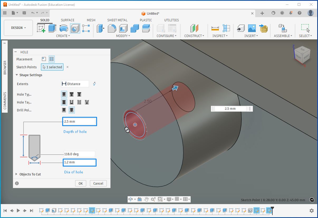Image resolution: width=318 pixels, height=218 pixels.
Task: Open the SHEET METAL tab
Action: tap(117, 20)
